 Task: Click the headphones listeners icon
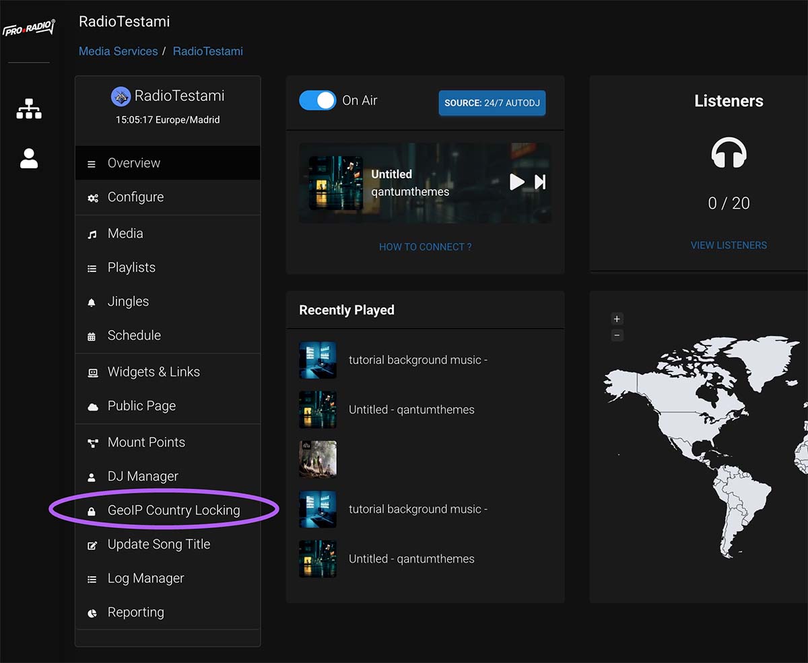pos(729,153)
